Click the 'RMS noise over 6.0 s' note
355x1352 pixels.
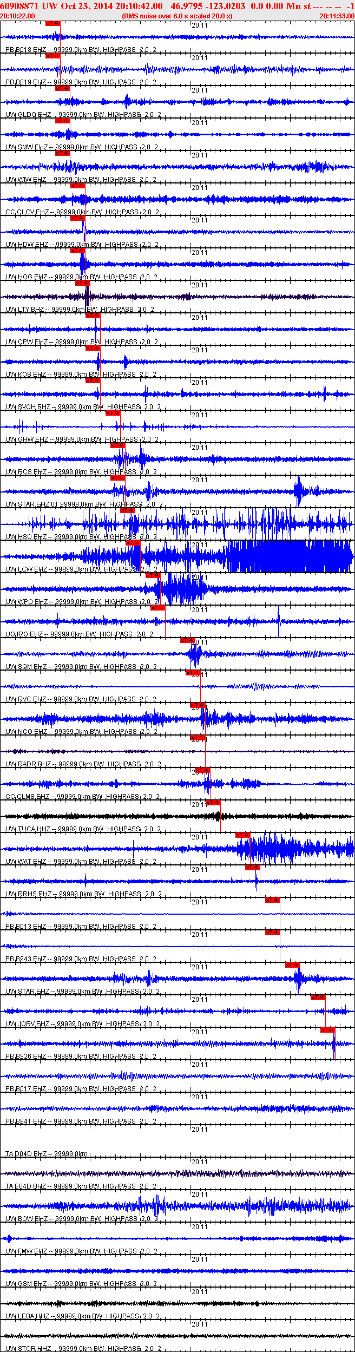pos(177,16)
